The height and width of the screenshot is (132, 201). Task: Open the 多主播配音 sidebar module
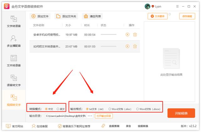tap(14, 41)
